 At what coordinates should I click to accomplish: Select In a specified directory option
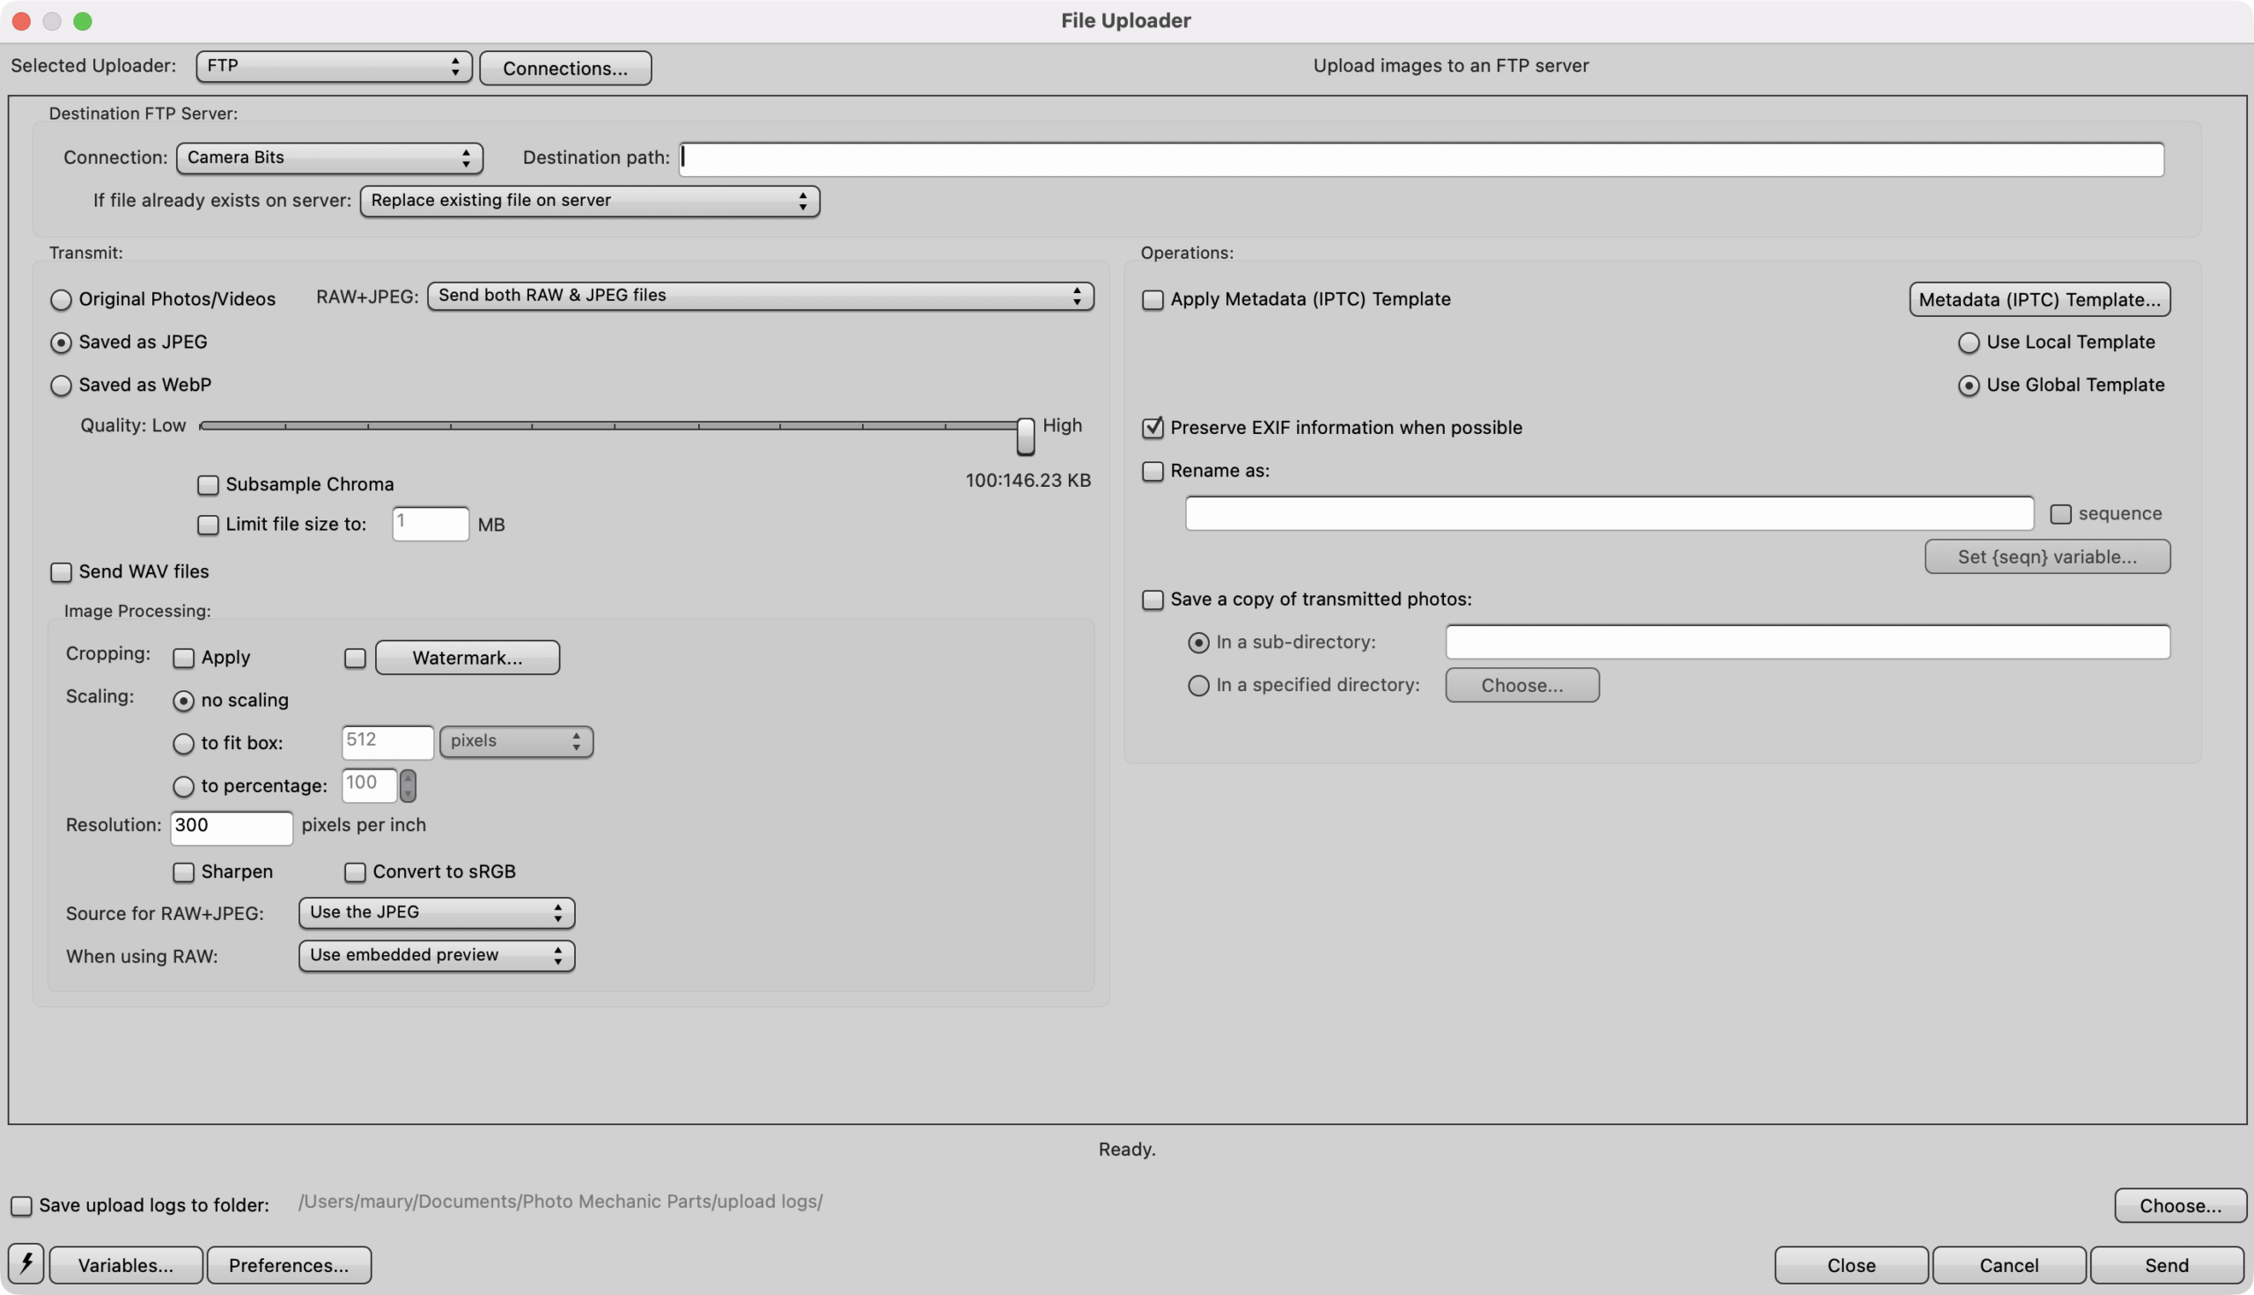click(x=1198, y=686)
